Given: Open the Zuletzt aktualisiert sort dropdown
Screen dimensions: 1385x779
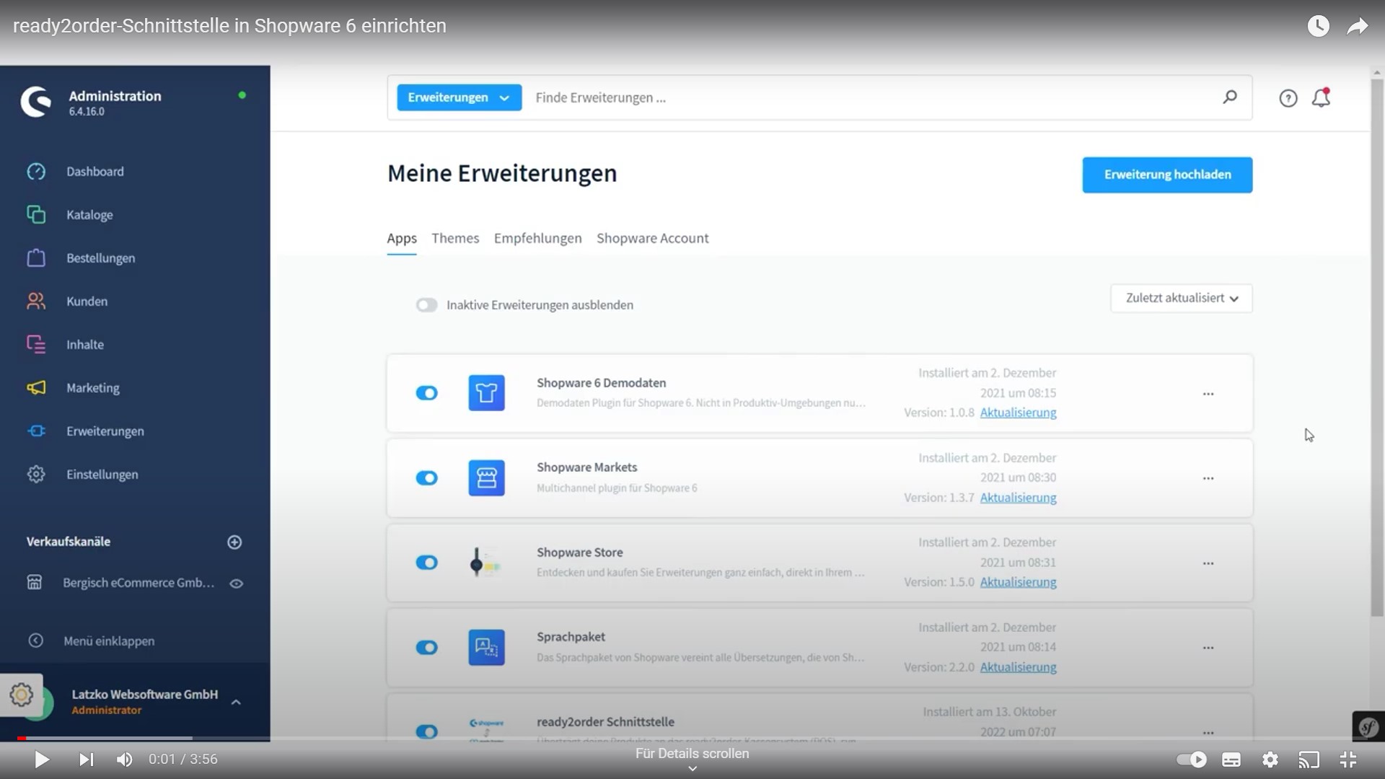Looking at the screenshot, I should click(1181, 299).
